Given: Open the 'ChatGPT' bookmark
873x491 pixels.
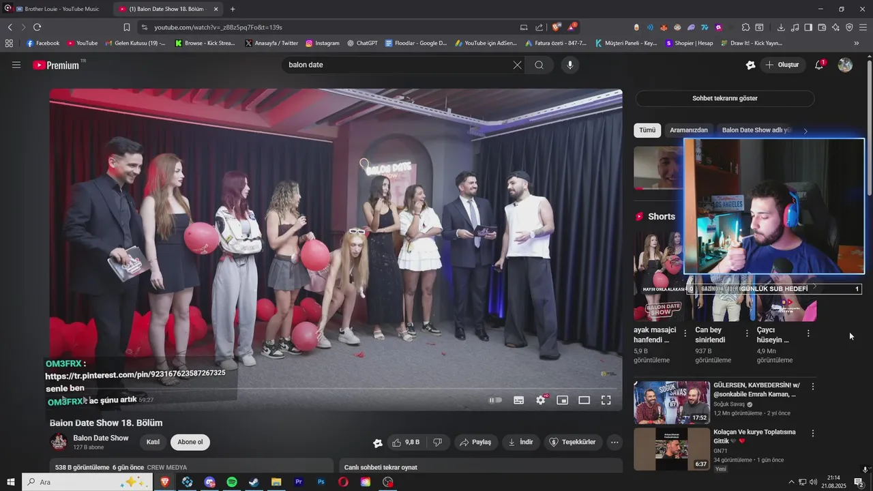Looking at the screenshot, I should tap(362, 43).
